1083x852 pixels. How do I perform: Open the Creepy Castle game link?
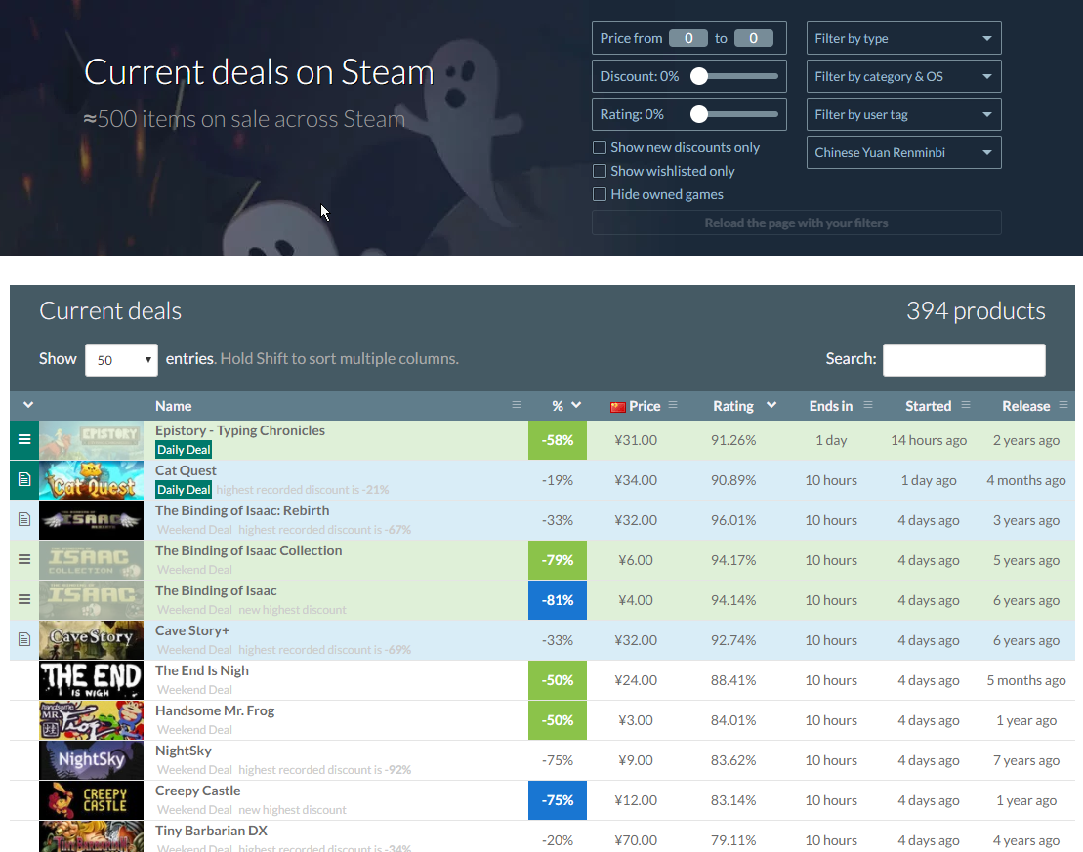pos(197,791)
